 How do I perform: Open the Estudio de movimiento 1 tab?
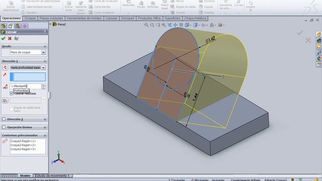pos(52,175)
